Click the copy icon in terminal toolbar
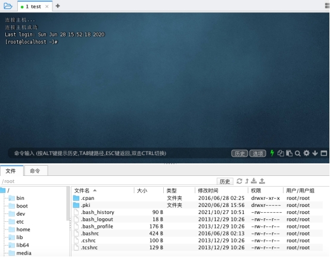The height and width of the screenshot is (257, 330). 281,153
